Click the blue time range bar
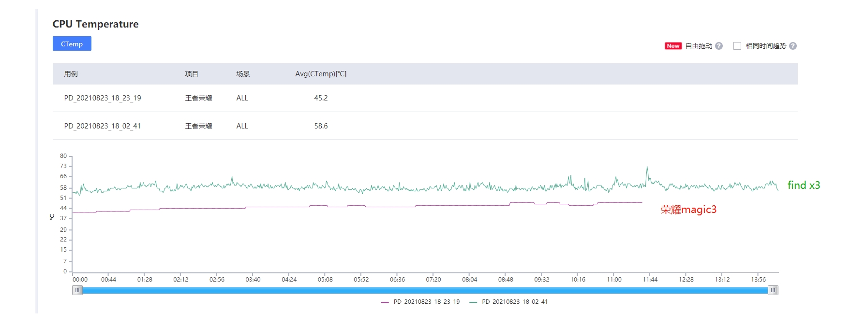 [425, 290]
